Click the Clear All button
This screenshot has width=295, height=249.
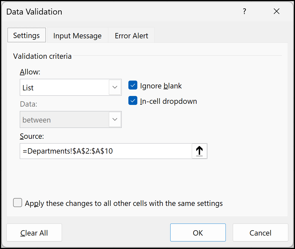[34, 232]
